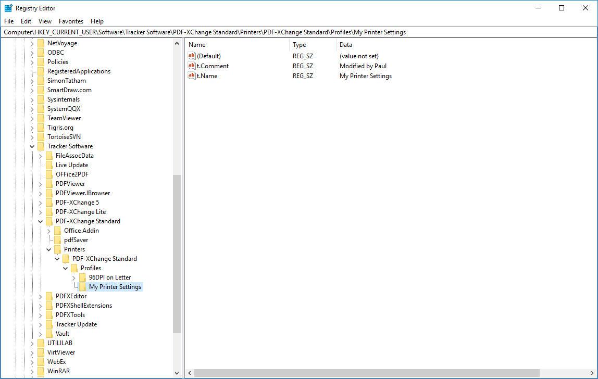Viewport: 598px width, 379px height.
Task: Select the t.Comment value name
Action: pos(213,66)
